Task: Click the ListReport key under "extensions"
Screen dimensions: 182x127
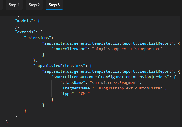Action: point(108,43)
